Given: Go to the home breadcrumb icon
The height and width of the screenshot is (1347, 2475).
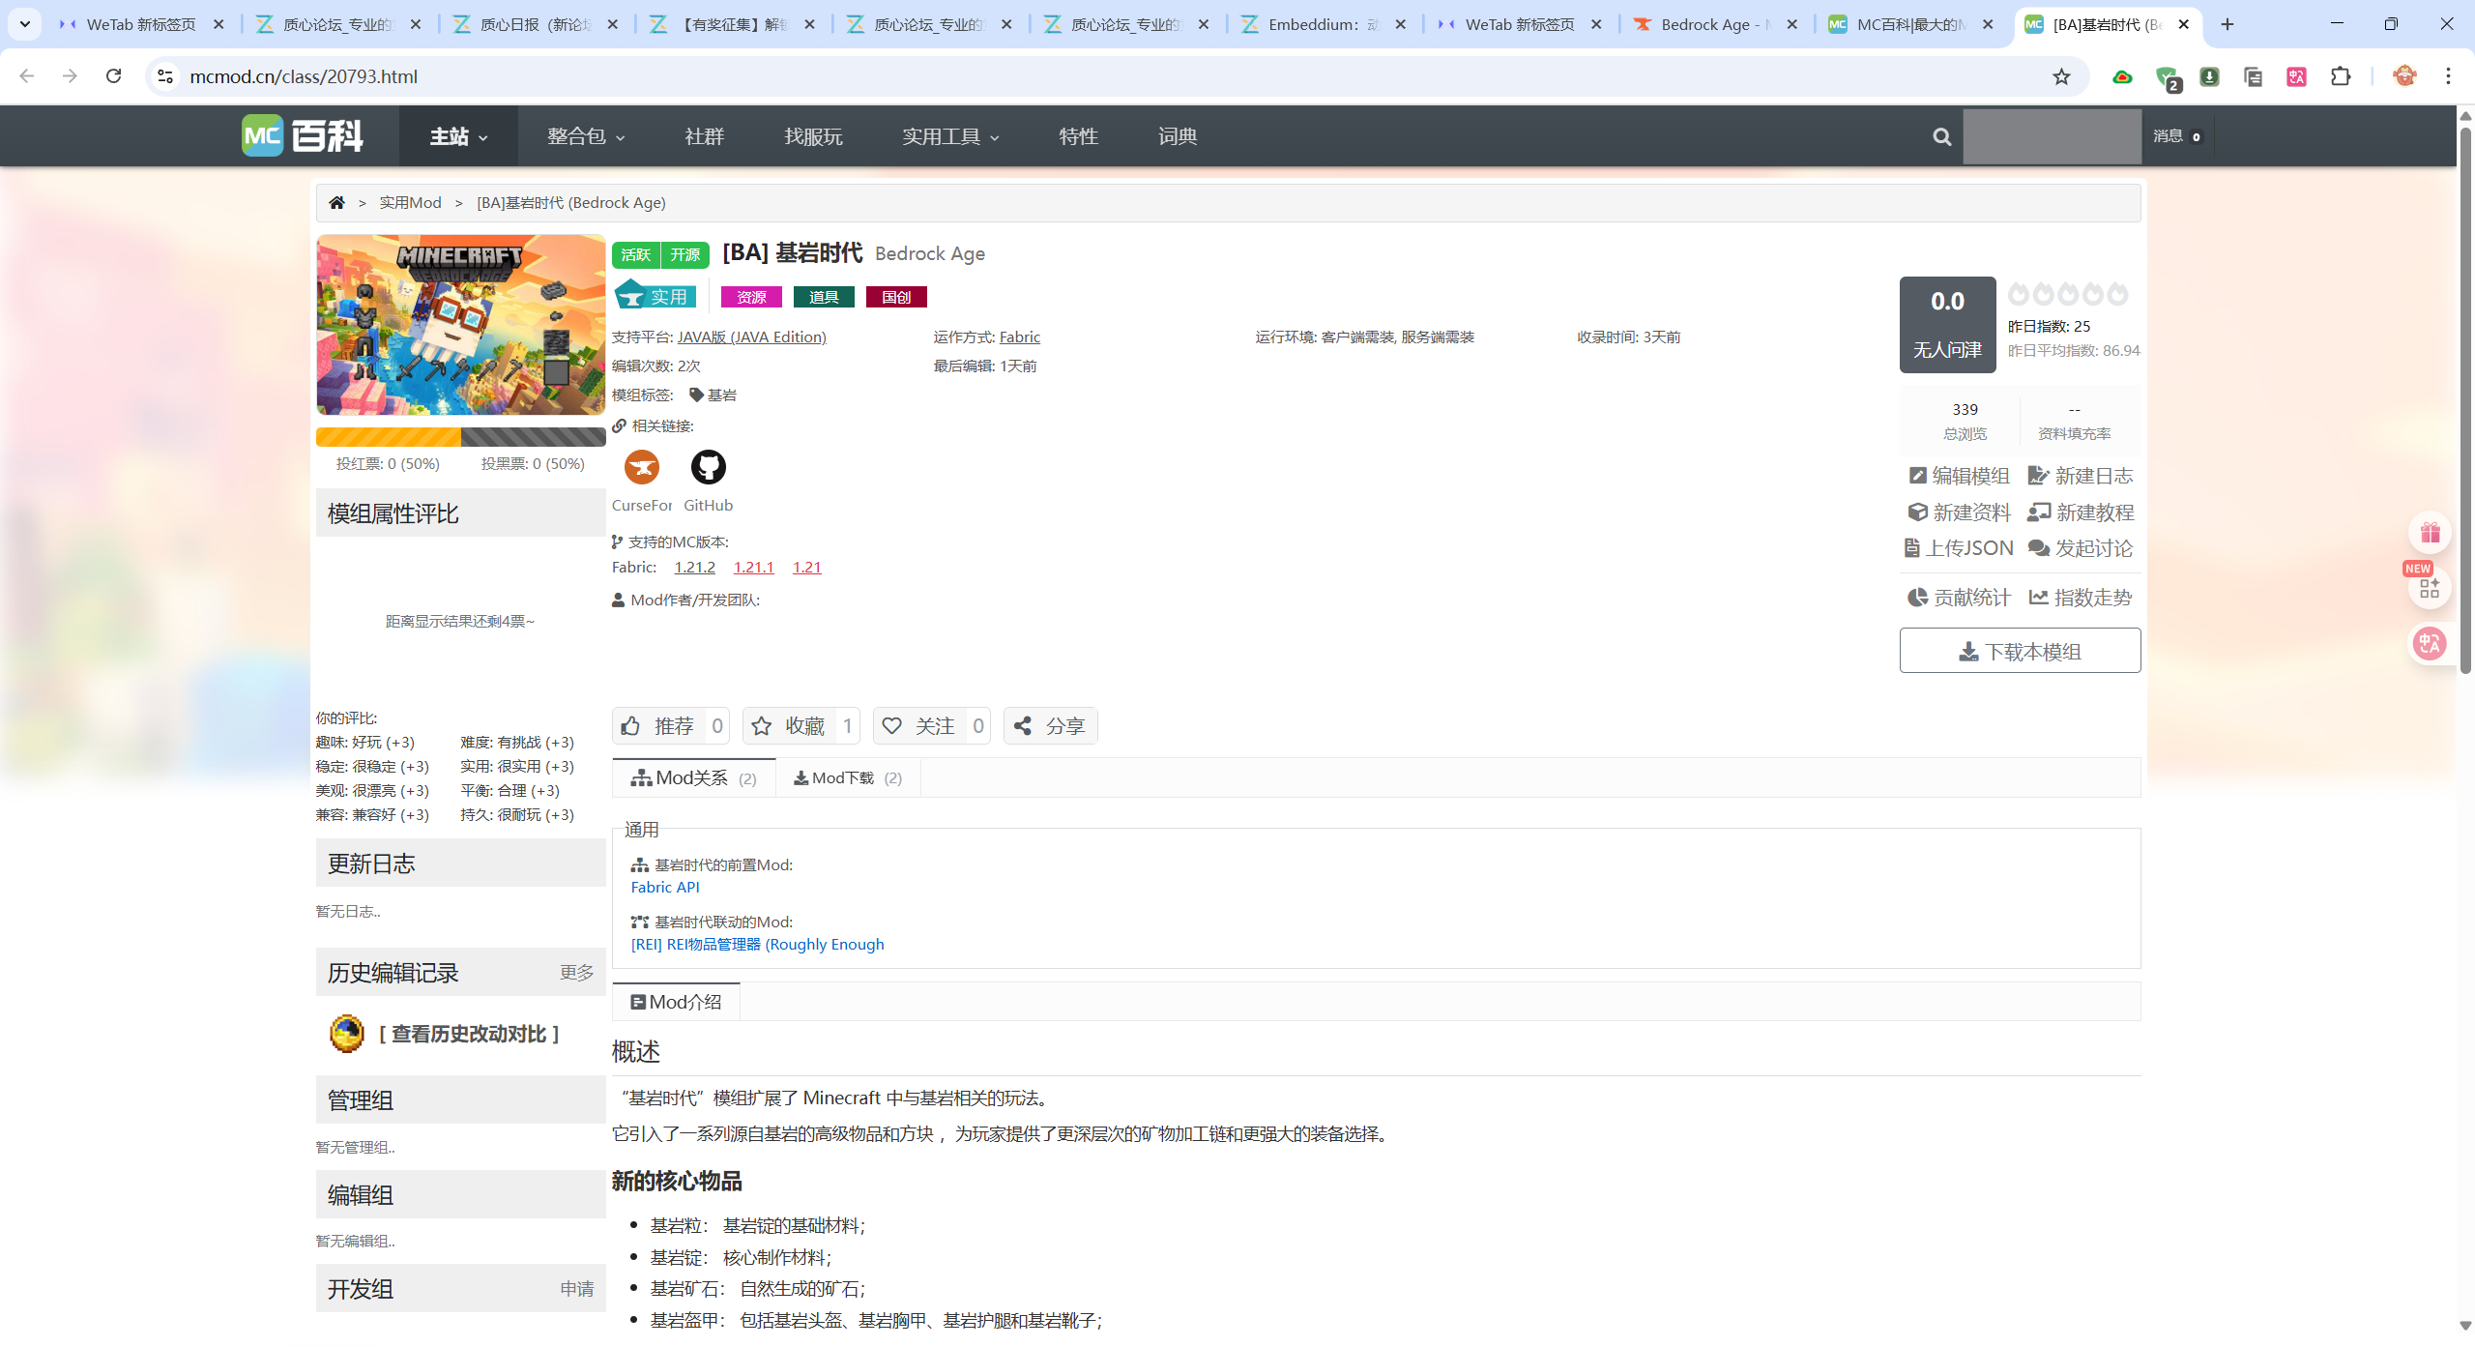Looking at the screenshot, I should pyautogui.click(x=336, y=203).
